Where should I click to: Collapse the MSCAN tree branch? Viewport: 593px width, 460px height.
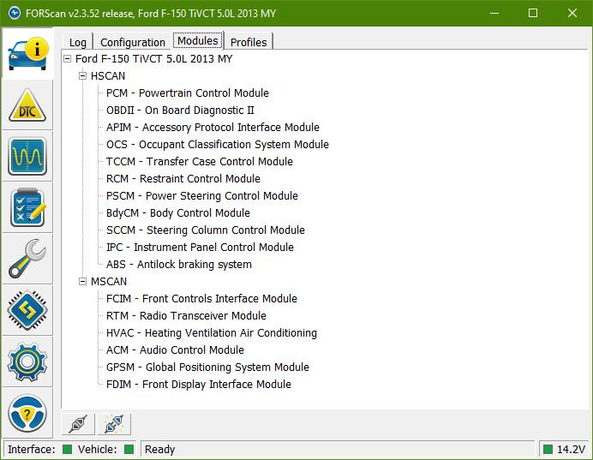[82, 282]
